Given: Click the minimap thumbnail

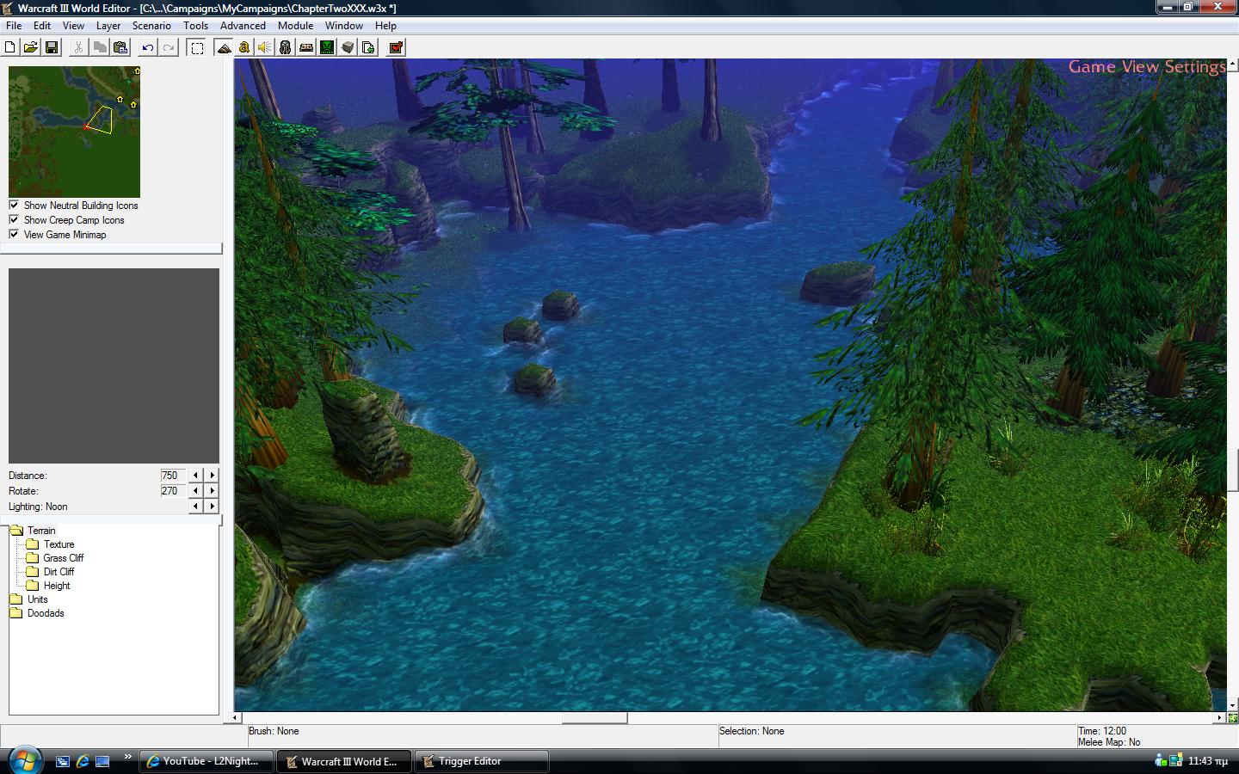Looking at the screenshot, I should [x=74, y=132].
